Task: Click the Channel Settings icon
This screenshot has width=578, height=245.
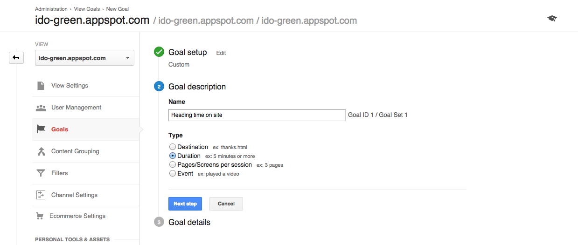Action: tap(41, 195)
